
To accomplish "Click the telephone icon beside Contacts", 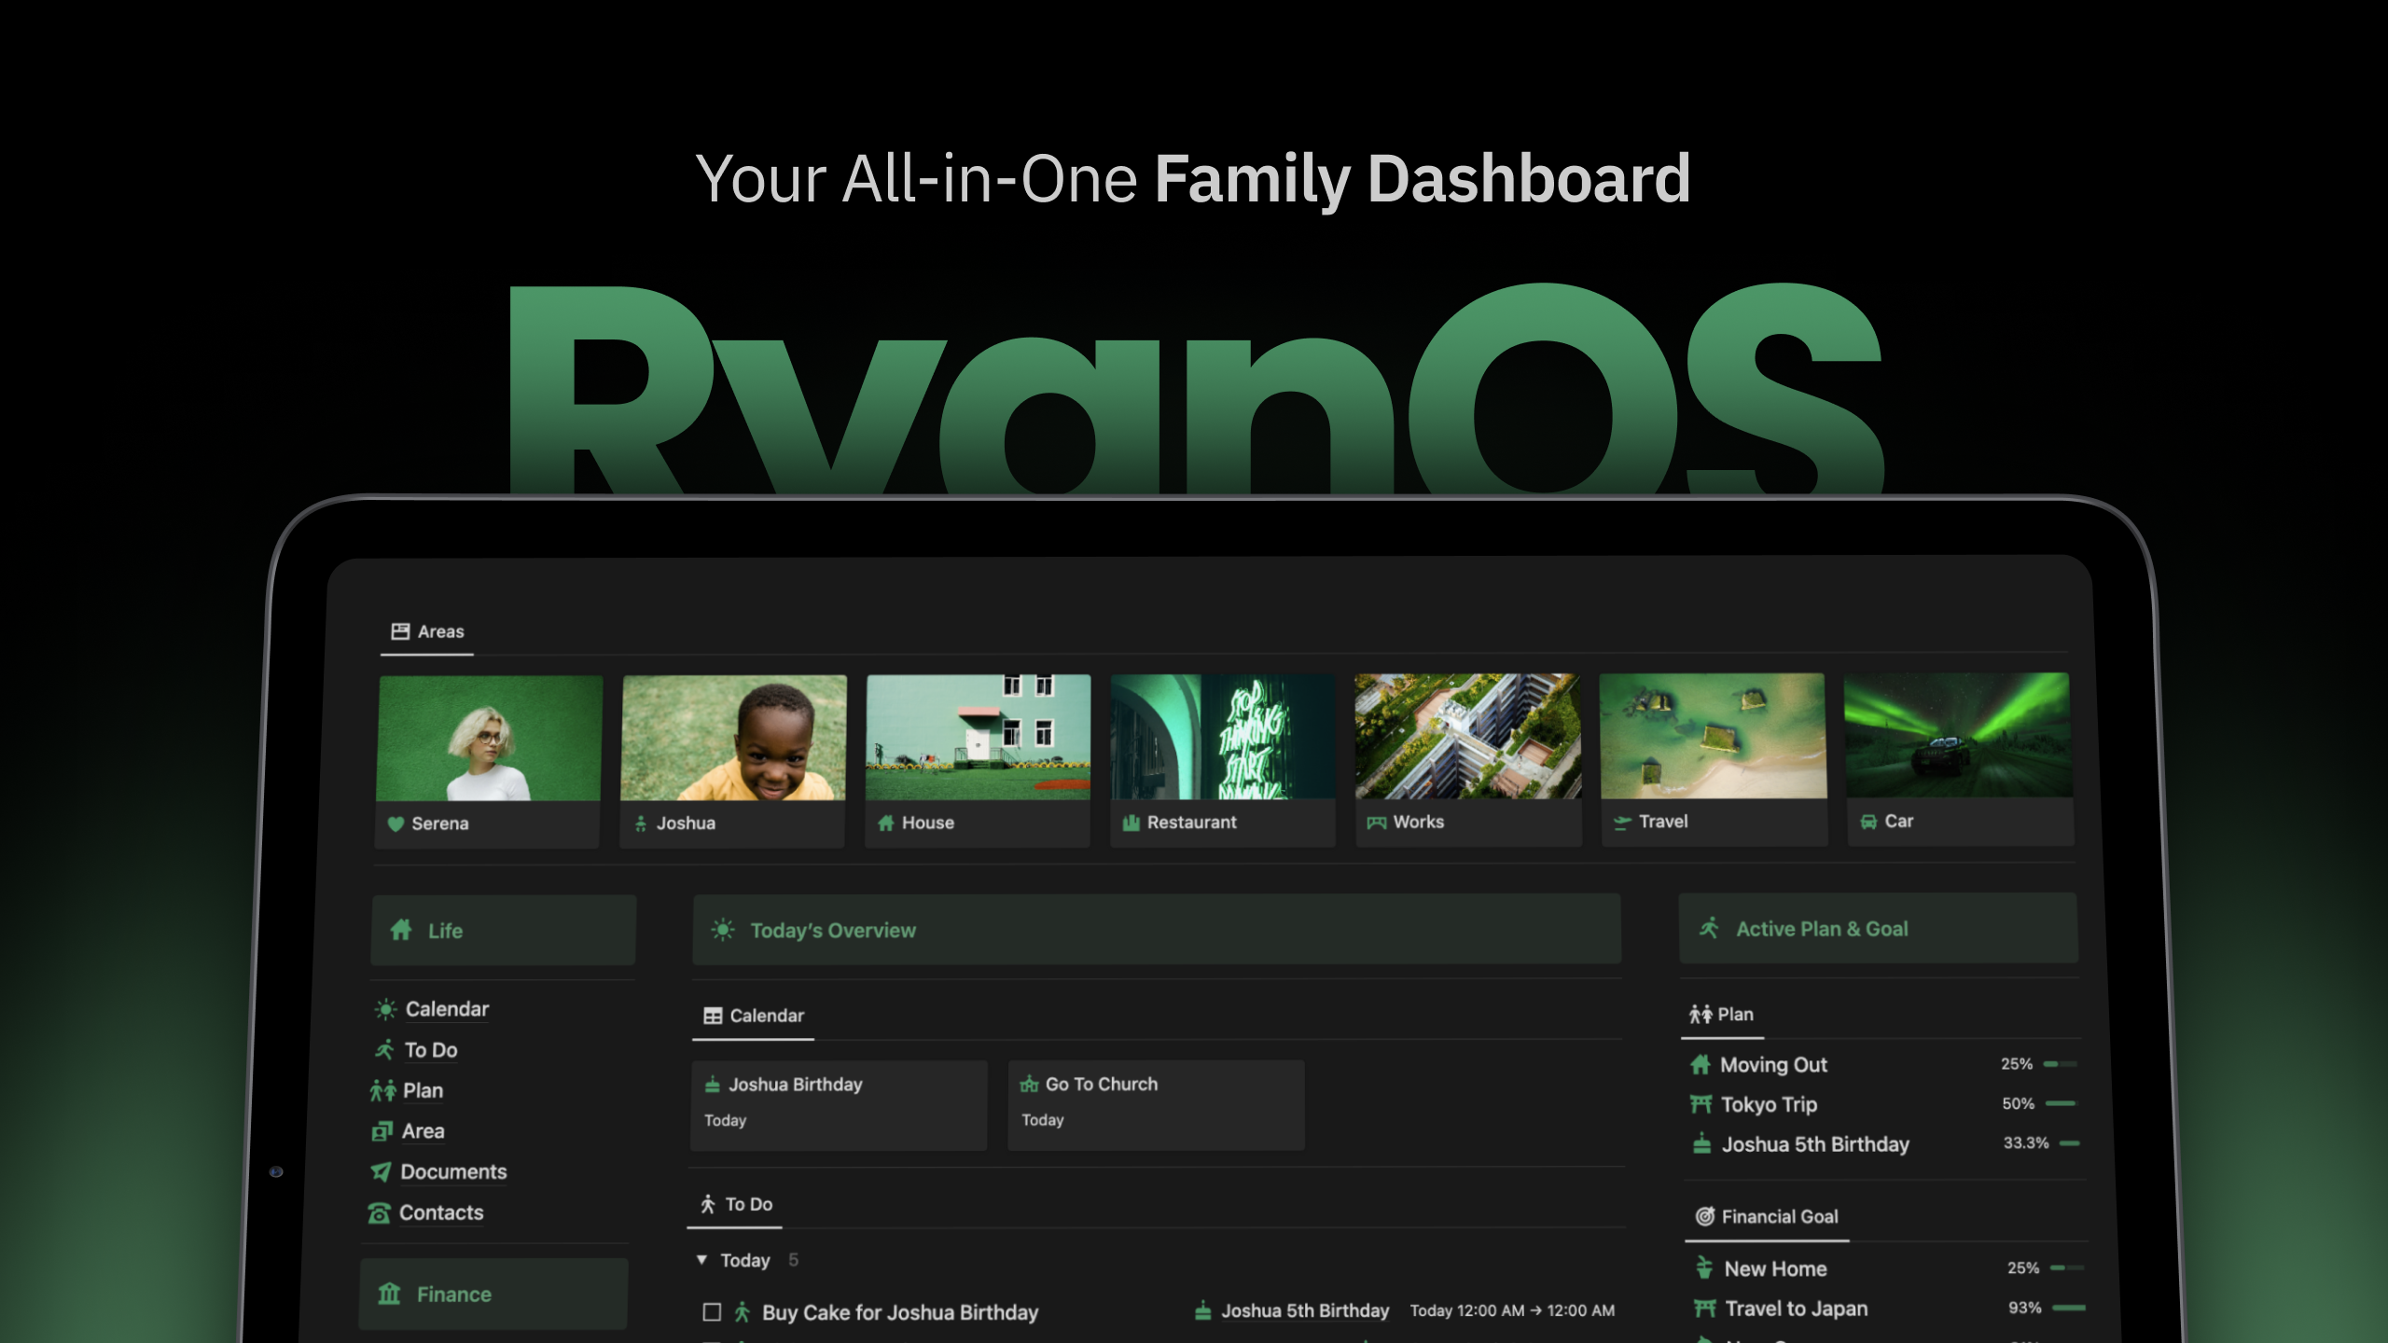I will pos(379,1213).
